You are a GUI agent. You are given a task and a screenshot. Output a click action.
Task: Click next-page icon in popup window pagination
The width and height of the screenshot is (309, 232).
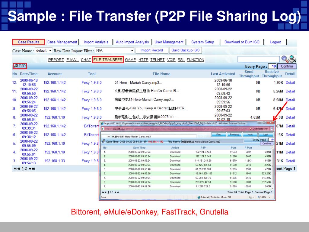pos(116,192)
